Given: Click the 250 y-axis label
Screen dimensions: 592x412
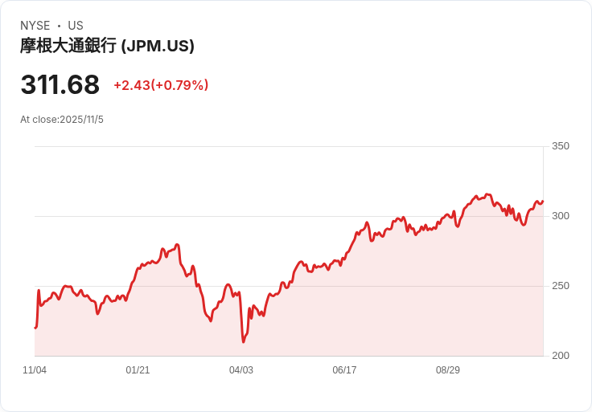Looking at the screenshot, I should [x=561, y=286].
